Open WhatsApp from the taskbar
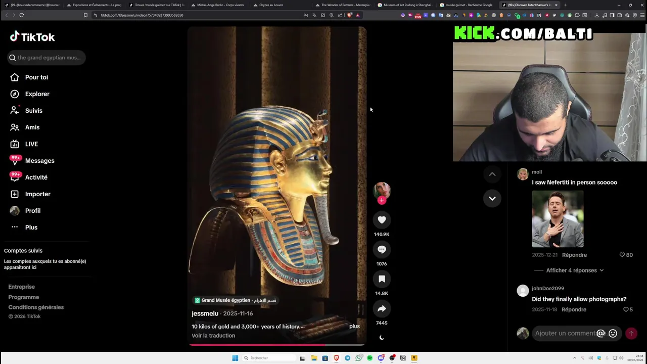This screenshot has height=364, width=647. [358, 358]
